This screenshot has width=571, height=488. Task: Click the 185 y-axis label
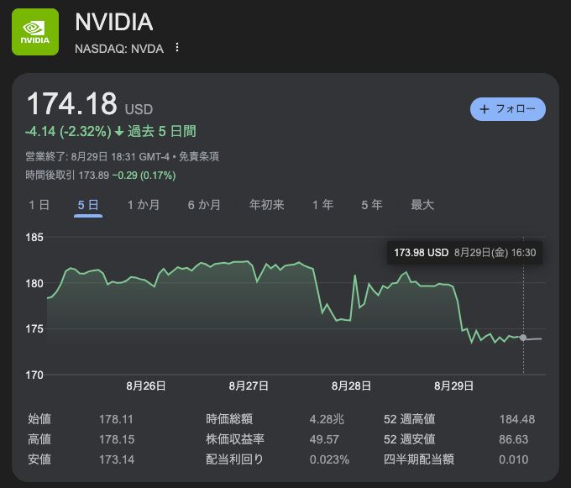tap(34, 238)
